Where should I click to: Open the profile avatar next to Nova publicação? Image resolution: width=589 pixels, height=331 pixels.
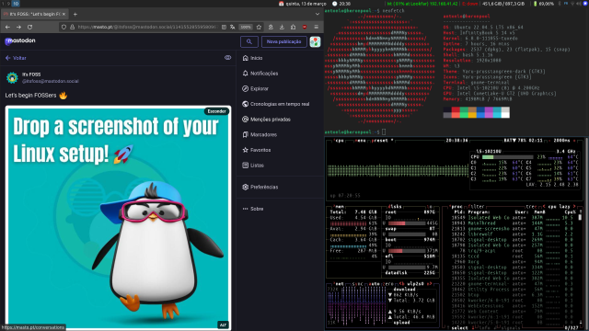click(315, 41)
